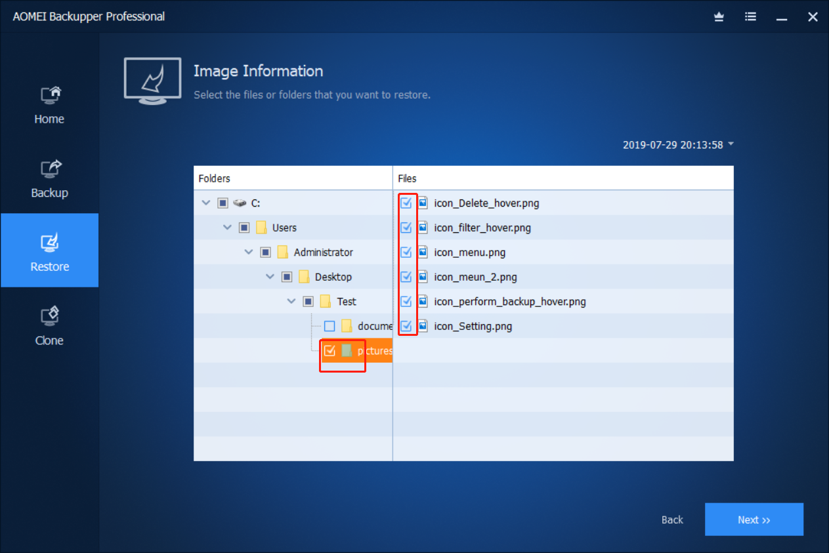This screenshot has height=553, width=829.
Task: Click the file icon beside icon_Setting.png
Action: pyautogui.click(x=422, y=326)
